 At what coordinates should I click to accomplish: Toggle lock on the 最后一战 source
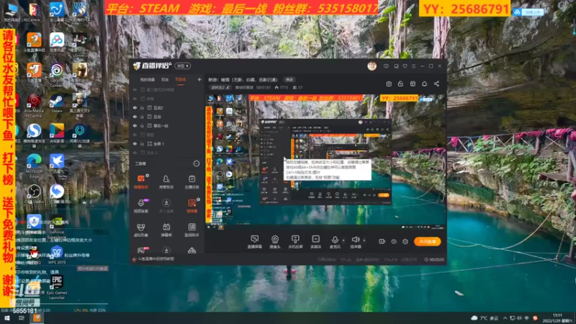click(142, 125)
